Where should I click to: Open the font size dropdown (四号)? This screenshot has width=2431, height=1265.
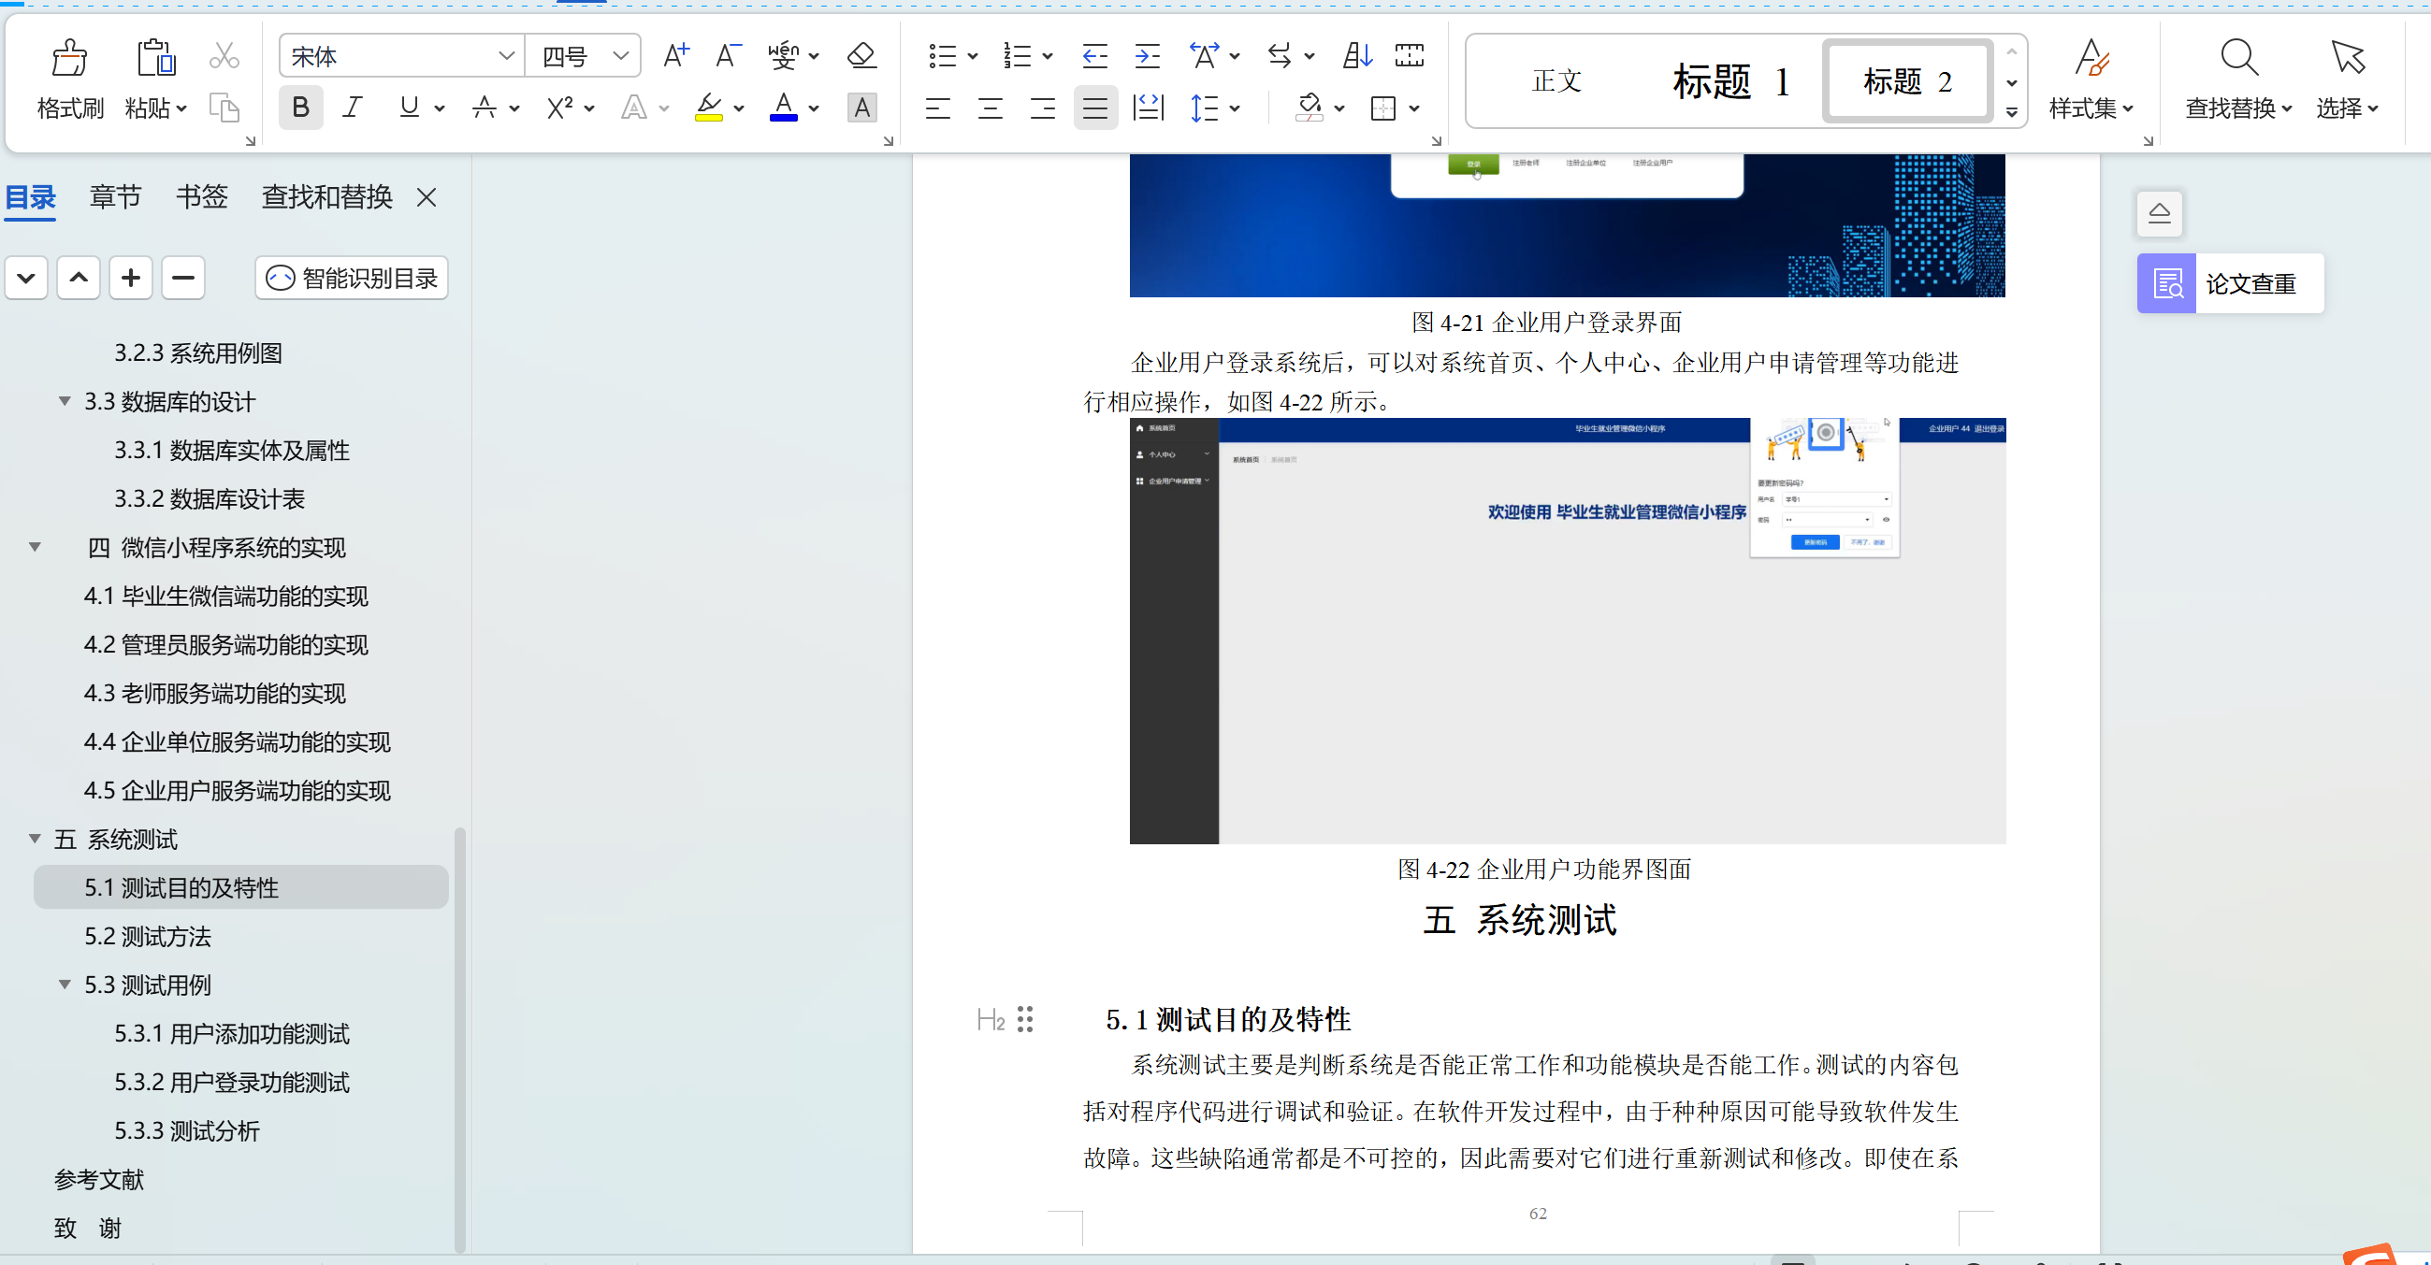(620, 56)
